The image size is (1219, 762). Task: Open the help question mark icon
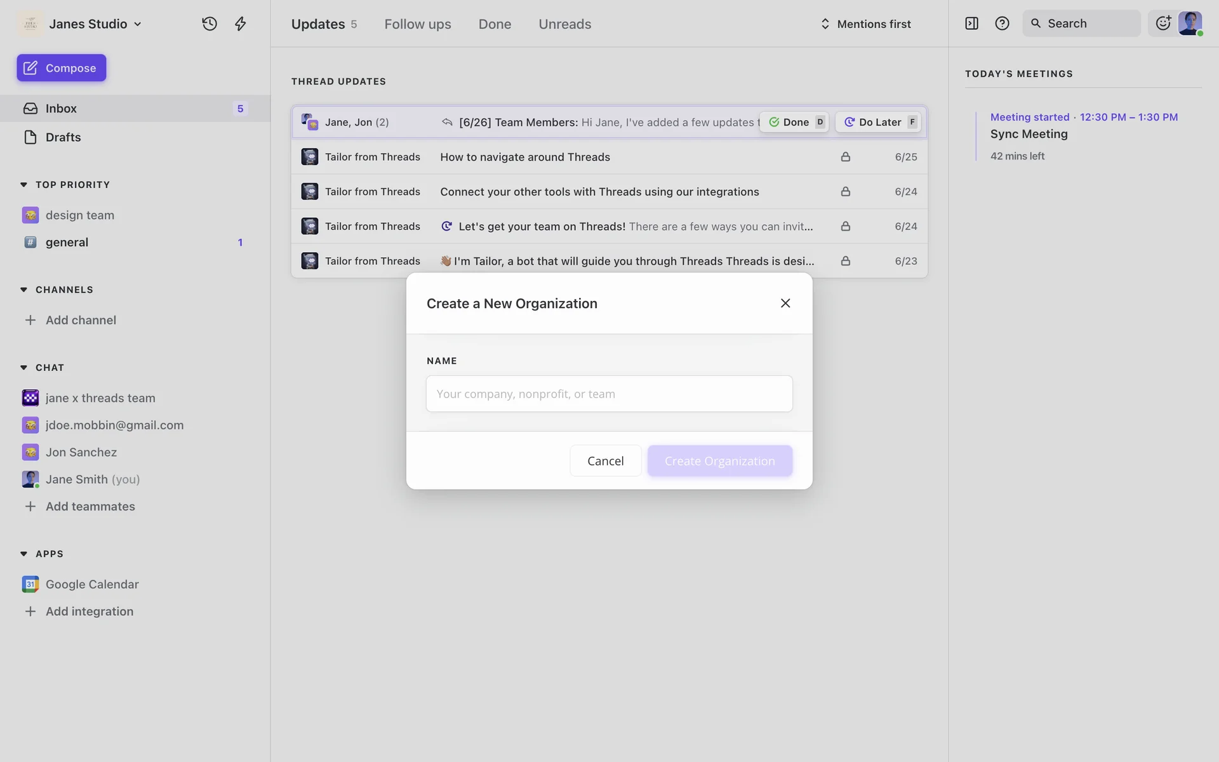[1002, 23]
